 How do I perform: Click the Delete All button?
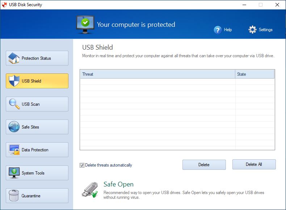(x=254, y=164)
